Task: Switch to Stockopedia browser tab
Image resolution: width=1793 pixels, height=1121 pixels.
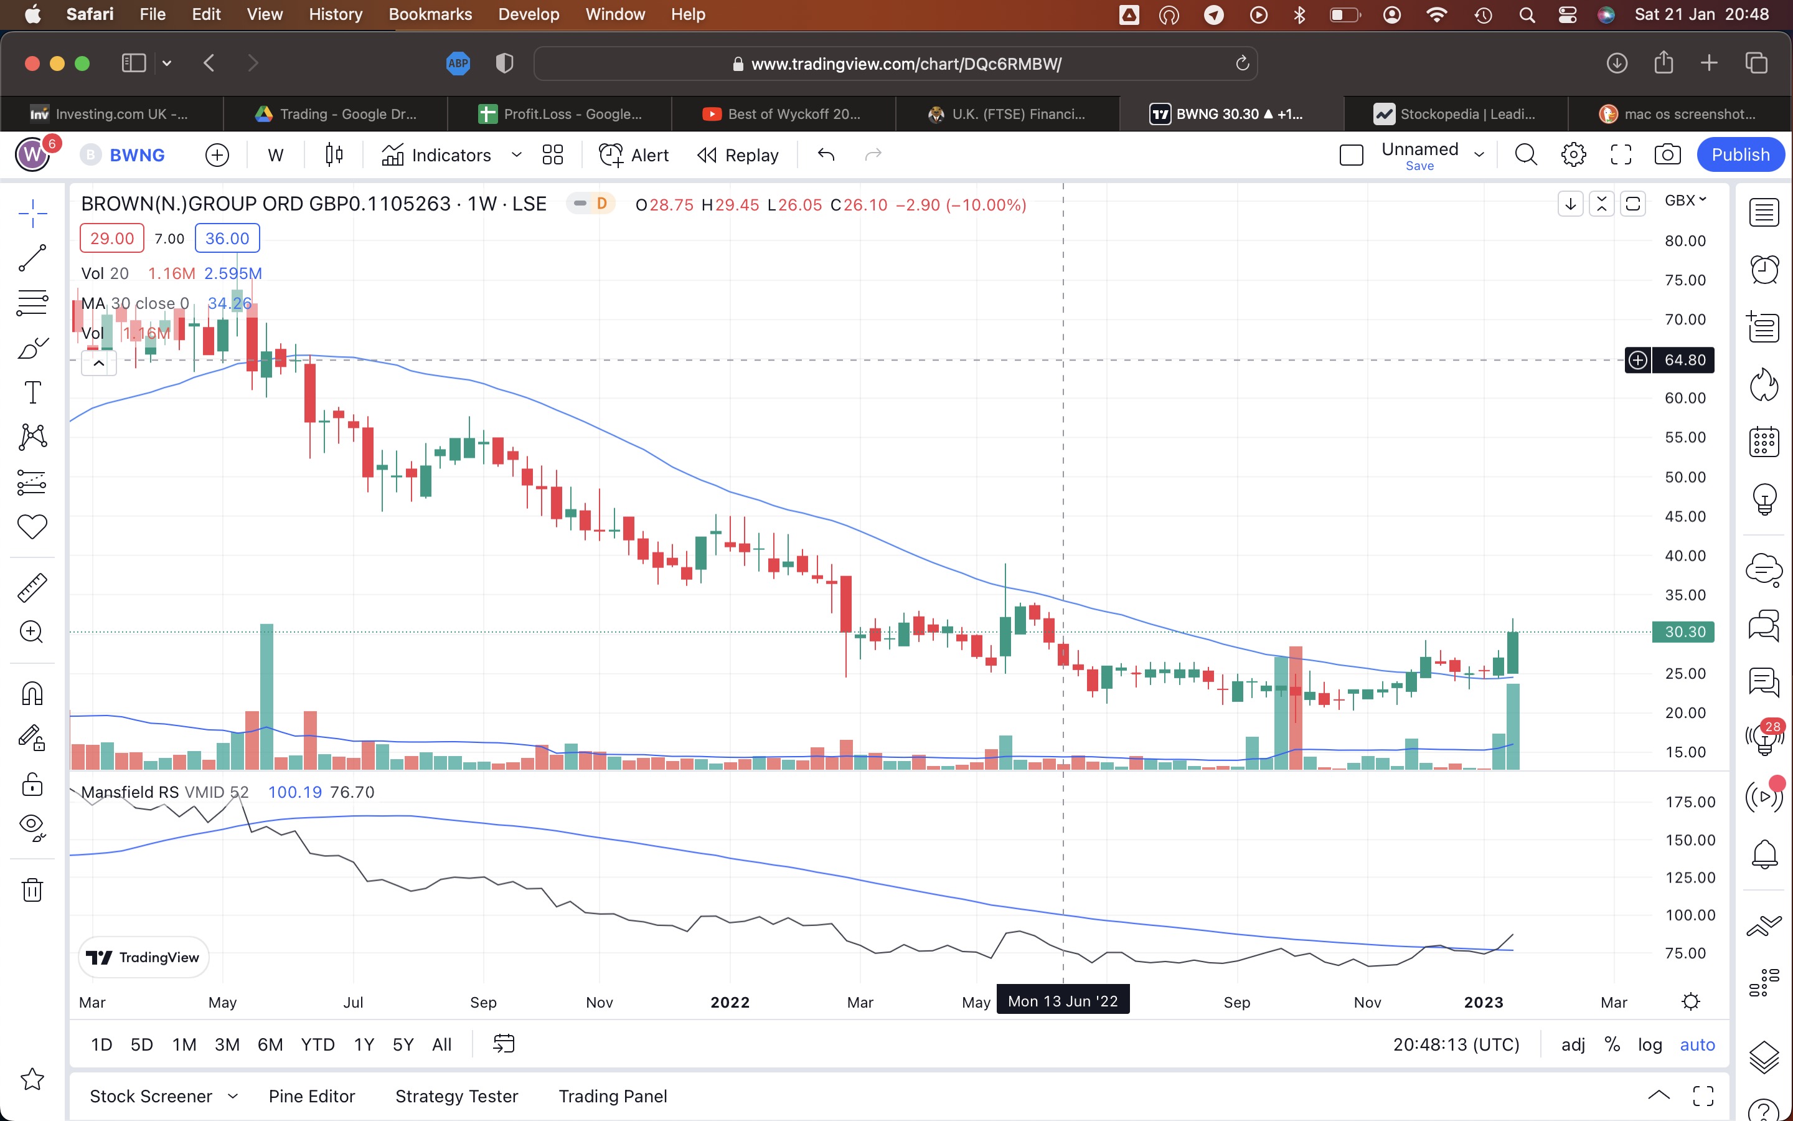Action: click(1455, 113)
